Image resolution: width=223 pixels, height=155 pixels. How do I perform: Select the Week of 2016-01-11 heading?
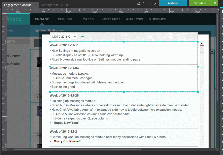(x=64, y=45)
